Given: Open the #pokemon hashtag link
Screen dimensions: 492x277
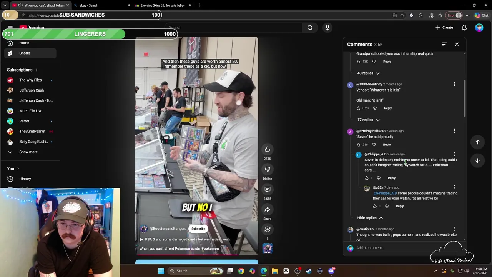Looking at the screenshot, I should (210, 249).
